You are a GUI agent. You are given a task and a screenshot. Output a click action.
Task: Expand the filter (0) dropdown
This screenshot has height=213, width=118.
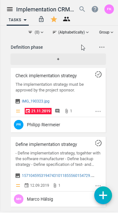click(36, 32)
